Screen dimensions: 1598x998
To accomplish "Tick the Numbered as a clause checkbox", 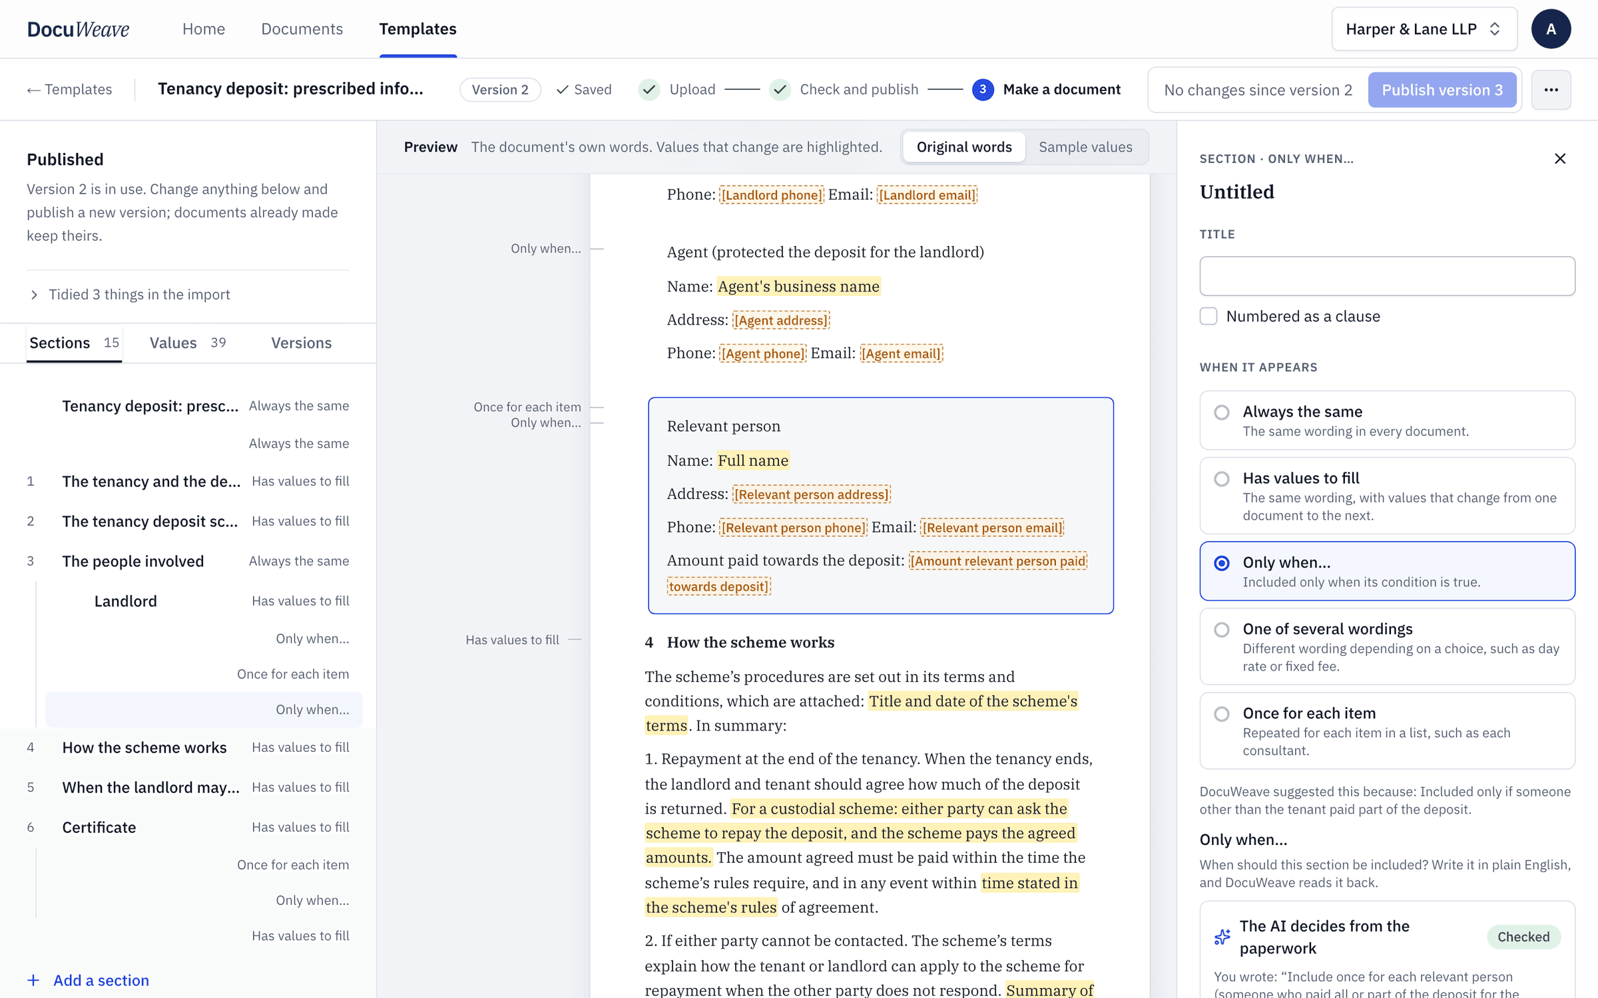I will pos(1208,316).
